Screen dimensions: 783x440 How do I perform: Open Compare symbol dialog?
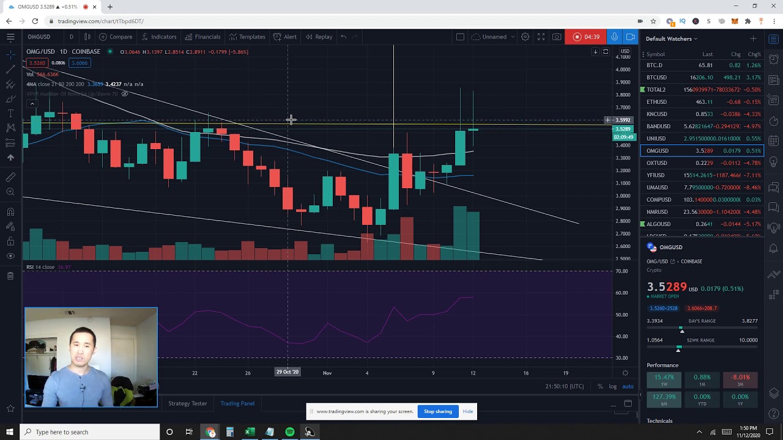[116, 37]
